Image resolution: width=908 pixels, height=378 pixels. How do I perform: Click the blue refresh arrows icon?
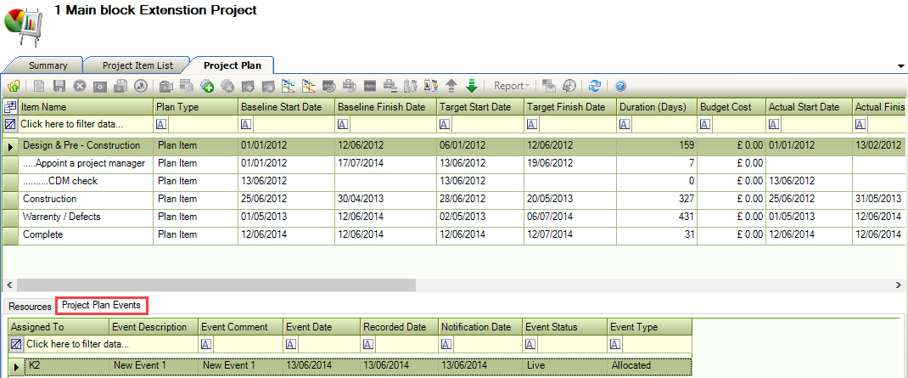point(595,86)
